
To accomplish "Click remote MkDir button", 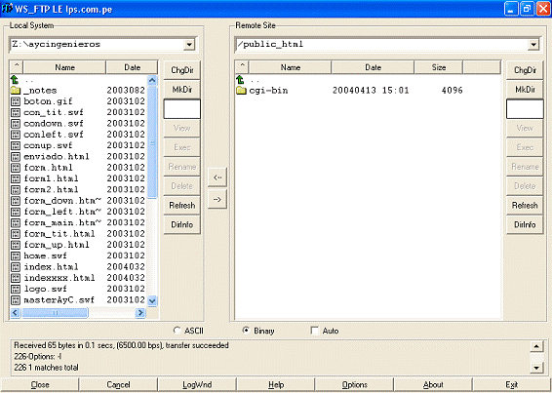I will (x=525, y=90).
